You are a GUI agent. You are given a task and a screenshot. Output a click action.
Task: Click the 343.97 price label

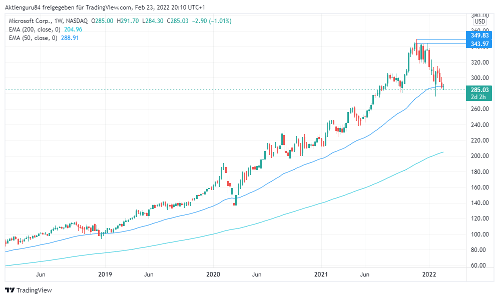[x=479, y=44]
